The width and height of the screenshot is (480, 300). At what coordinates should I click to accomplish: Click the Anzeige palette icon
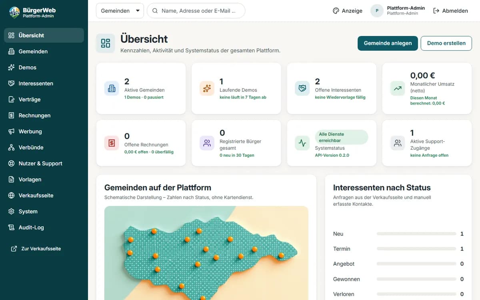pos(336,11)
